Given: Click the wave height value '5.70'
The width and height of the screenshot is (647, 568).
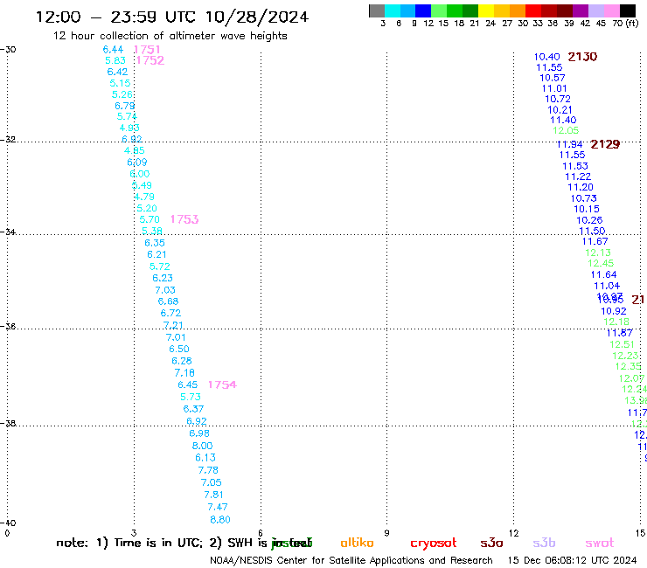Looking at the screenshot, I should click(150, 219).
